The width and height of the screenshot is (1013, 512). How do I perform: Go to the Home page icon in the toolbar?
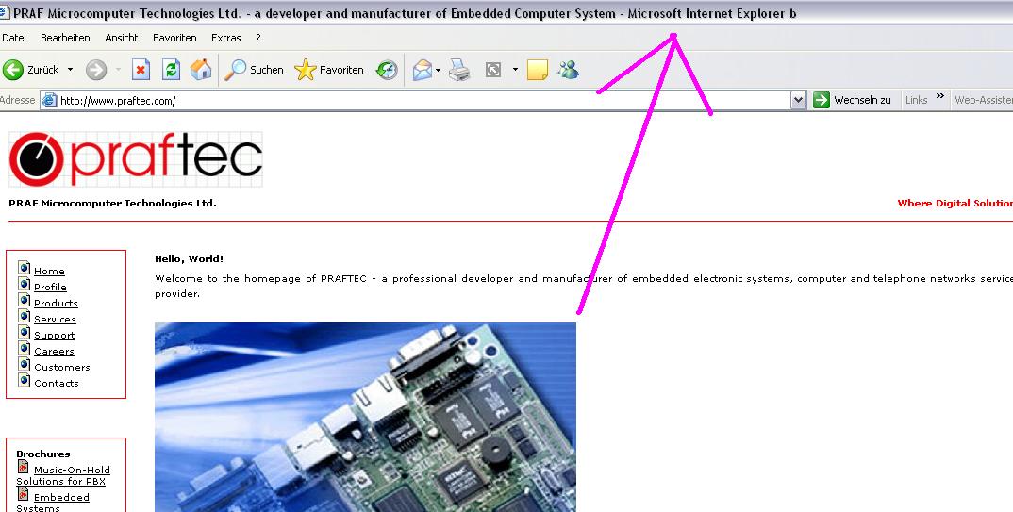tap(201, 70)
